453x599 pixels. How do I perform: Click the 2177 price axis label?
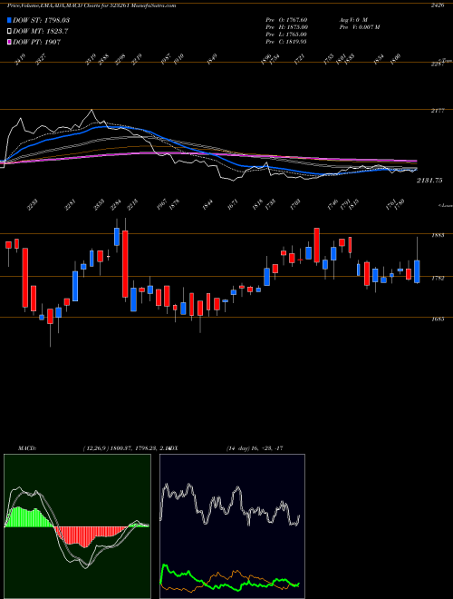click(437, 111)
